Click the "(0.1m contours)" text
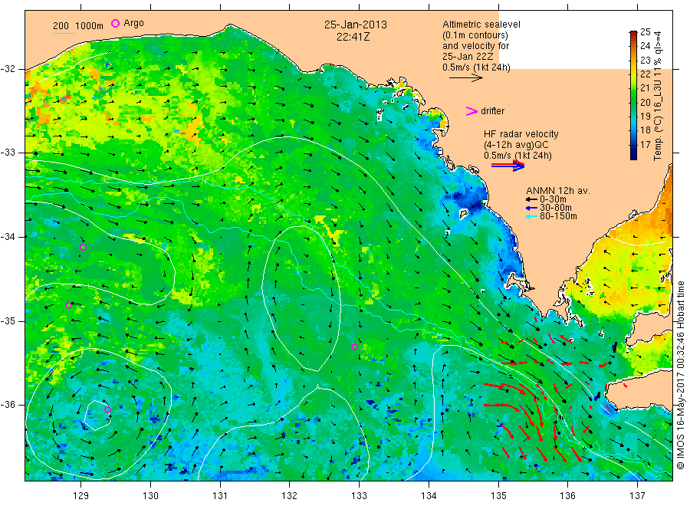The image size is (690, 506). (x=475, y=35)
